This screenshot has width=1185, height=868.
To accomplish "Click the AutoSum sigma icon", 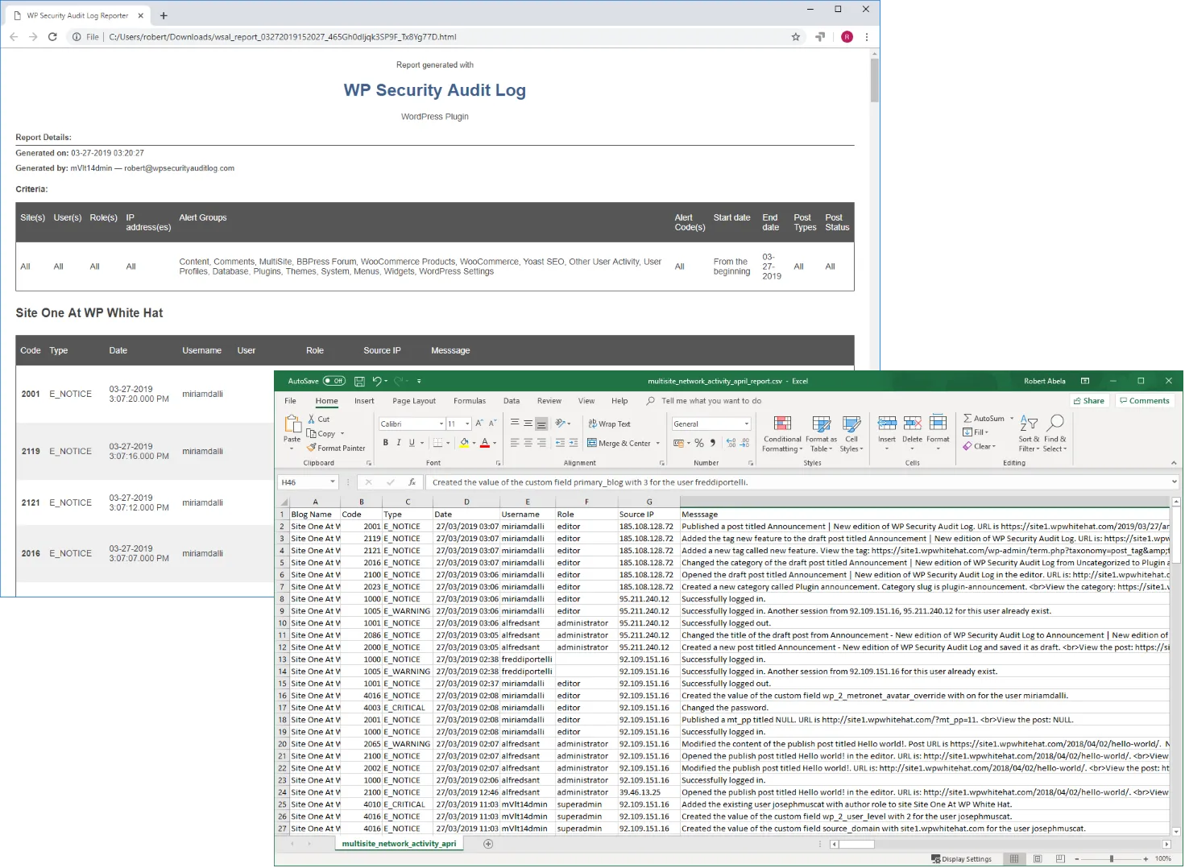I will pos(967,419).
